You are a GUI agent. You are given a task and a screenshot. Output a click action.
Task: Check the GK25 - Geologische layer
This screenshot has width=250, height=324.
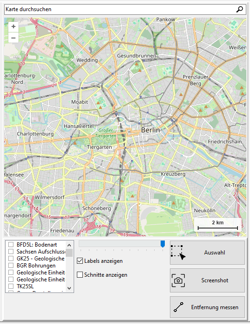[11, 259]
